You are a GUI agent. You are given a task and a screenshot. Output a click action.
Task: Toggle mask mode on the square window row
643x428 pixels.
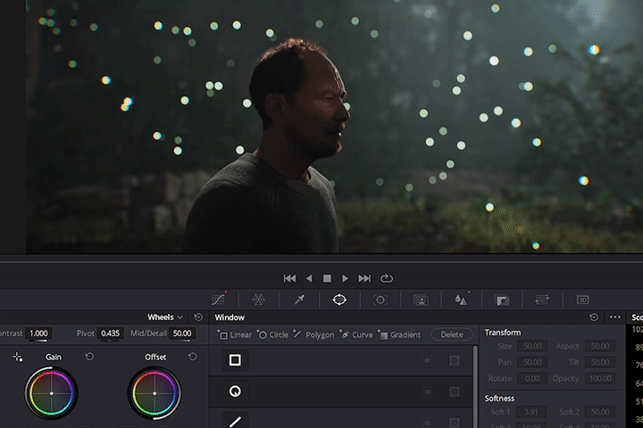tap(455, 360)
